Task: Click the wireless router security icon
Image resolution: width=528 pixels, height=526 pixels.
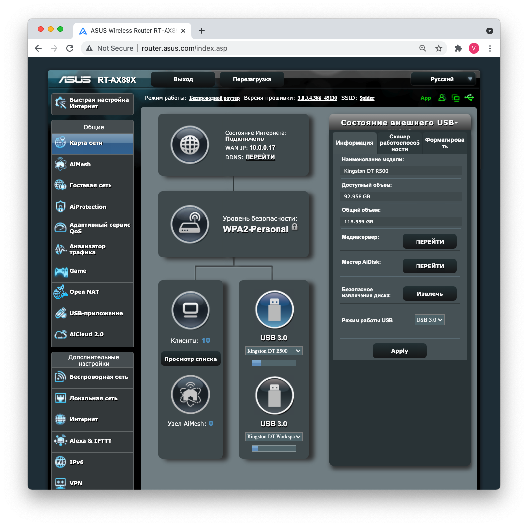Action: (x=190, y=224)
